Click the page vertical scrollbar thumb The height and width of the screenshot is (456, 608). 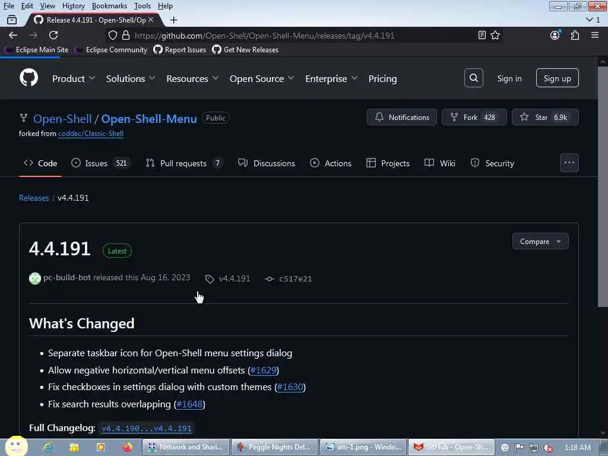(603, 186)
